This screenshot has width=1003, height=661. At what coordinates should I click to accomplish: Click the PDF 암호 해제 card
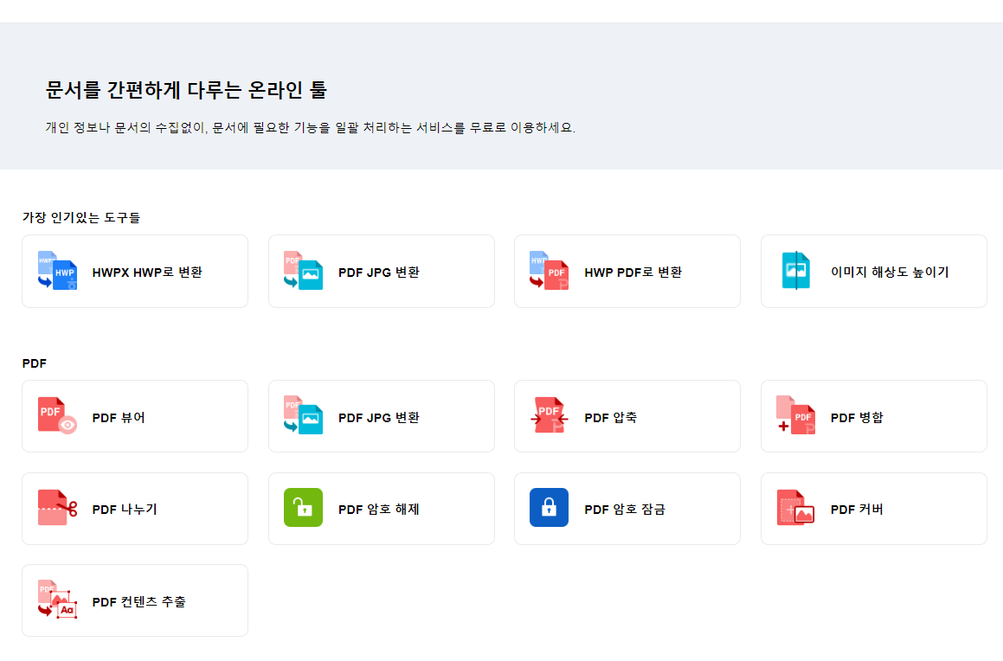[x=381, y=508]
